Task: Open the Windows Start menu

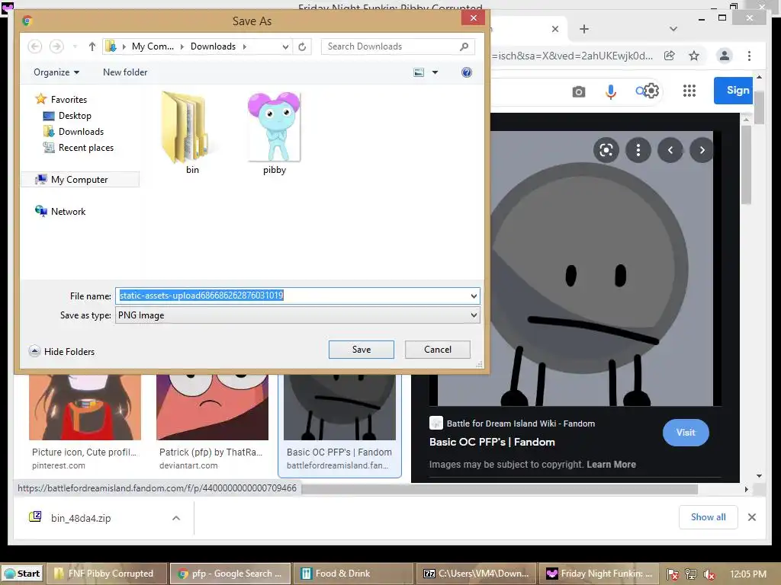Action: click(x=22, y=574)
